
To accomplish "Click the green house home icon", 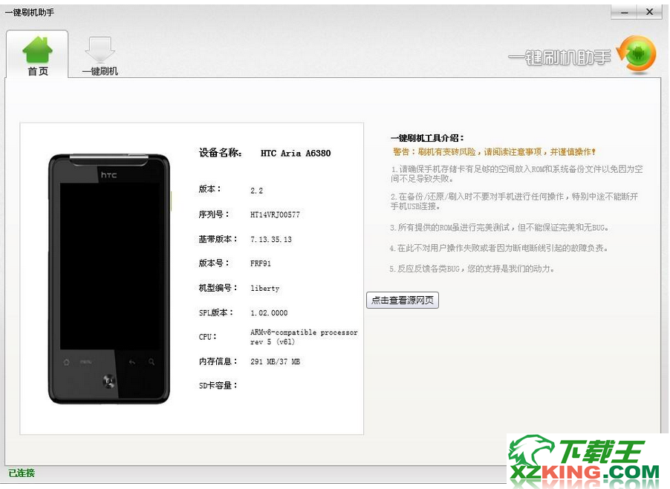I will click(x=38, y=50).
